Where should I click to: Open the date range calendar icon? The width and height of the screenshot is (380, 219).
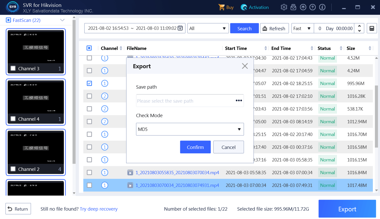click(180, 28)
